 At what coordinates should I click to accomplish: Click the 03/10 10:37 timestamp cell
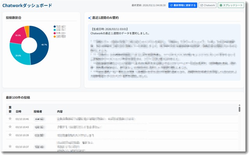22,147
